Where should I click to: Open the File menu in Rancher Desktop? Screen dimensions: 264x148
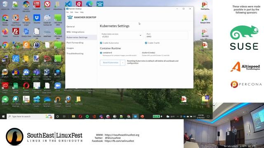pyautogui.click(x=67, y=12)
